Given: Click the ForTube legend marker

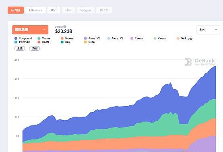Looking at the screenshot, I should tap(16, 42).
